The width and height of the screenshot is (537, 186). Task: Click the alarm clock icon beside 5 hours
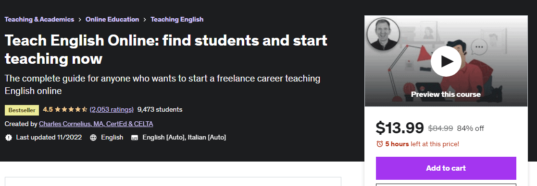point(379,144)
